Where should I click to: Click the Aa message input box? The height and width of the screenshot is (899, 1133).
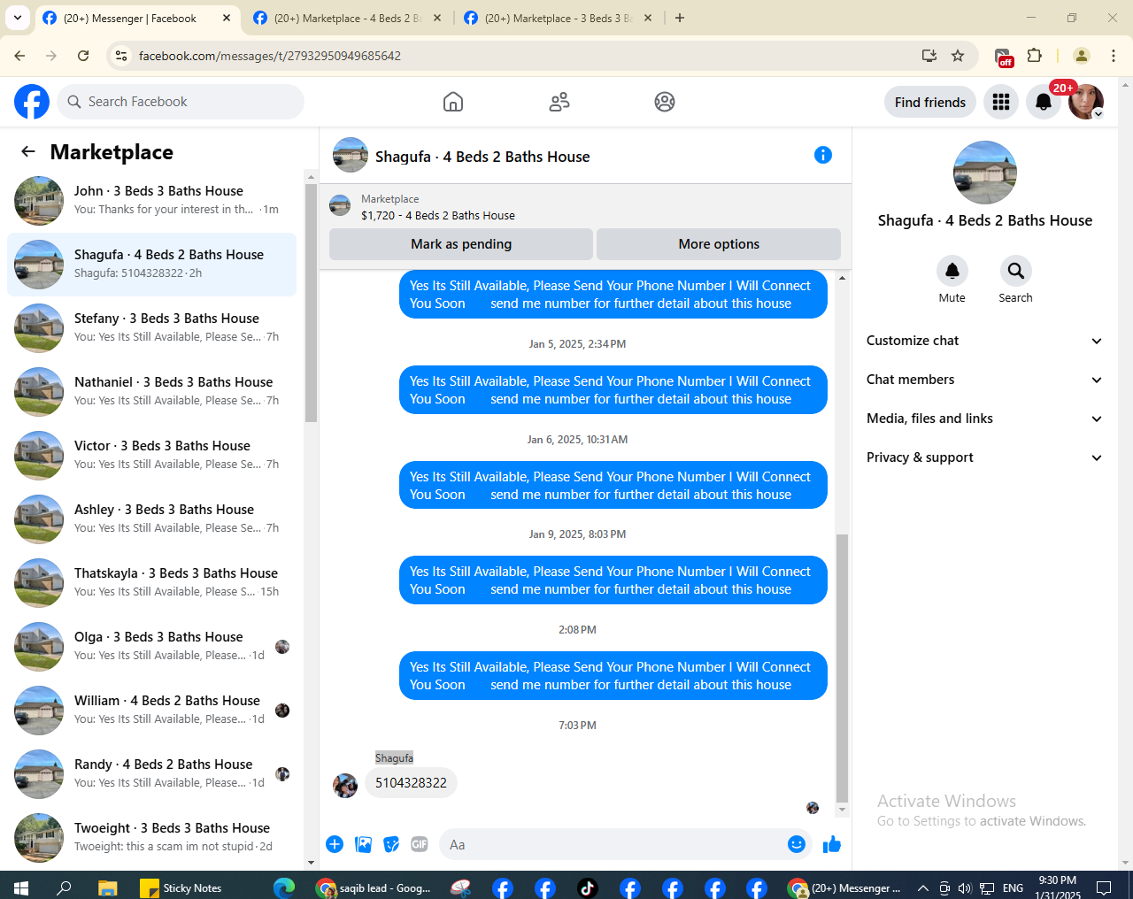point(613,844)
